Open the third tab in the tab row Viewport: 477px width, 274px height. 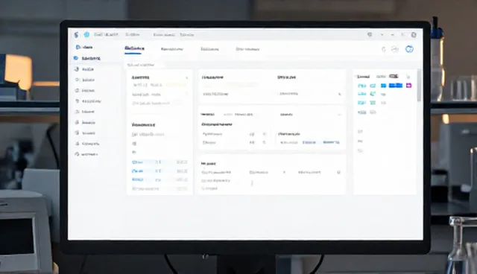209,49
